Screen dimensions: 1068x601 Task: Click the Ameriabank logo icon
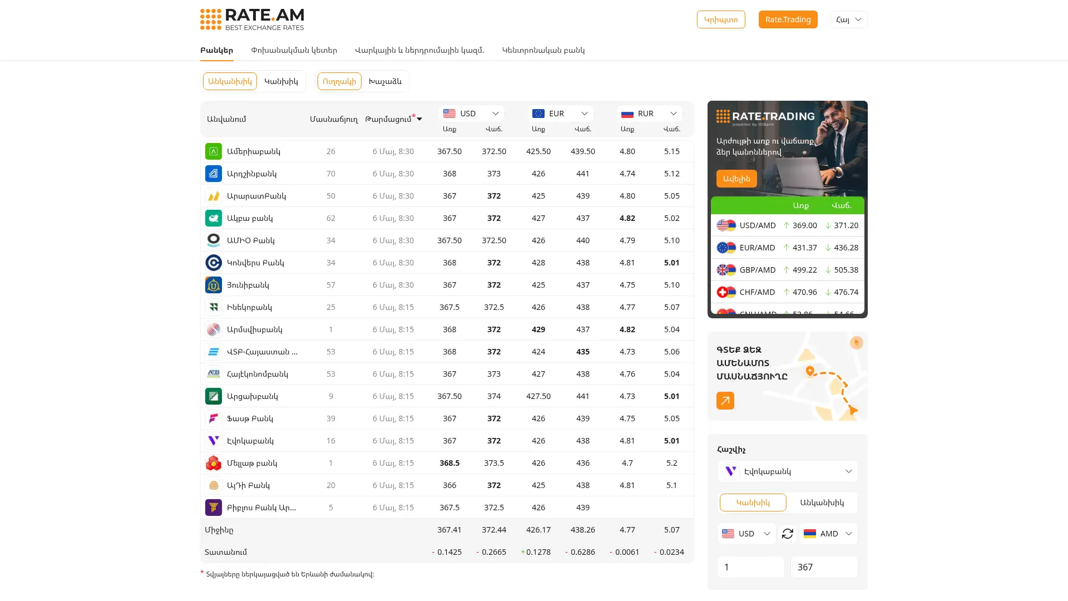pyautogui.click(x=214, y=151)
